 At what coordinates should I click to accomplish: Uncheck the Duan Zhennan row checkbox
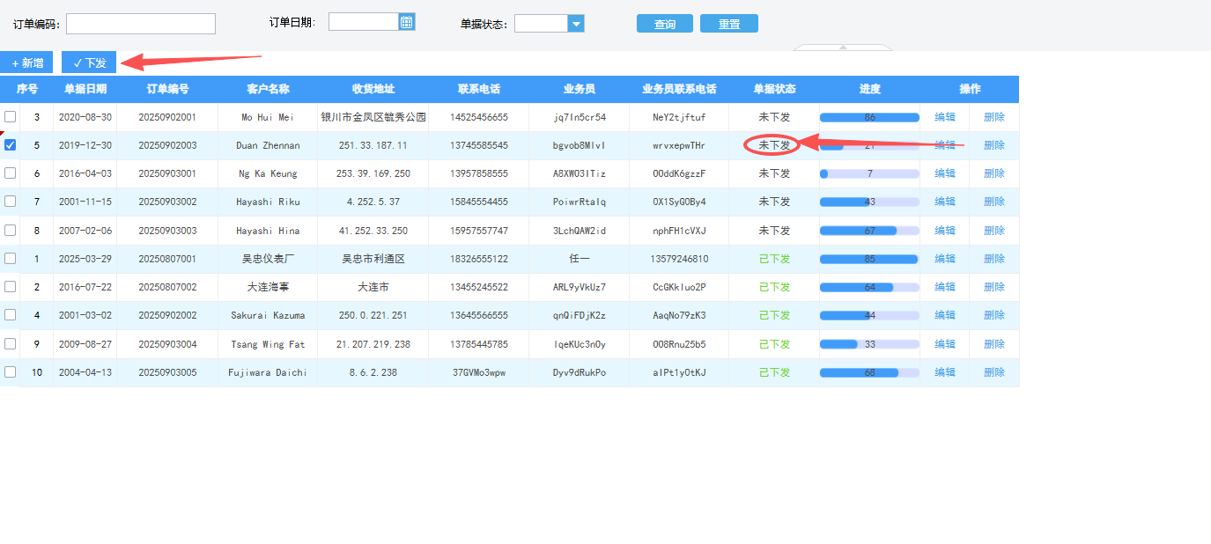pos(11,145)
